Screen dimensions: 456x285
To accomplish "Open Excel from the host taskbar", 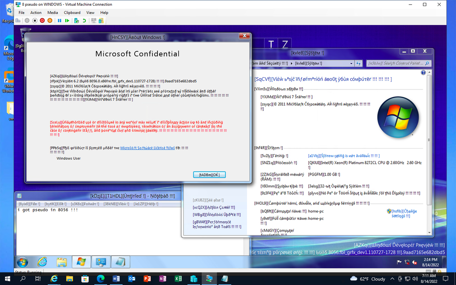I will point(178,279).
